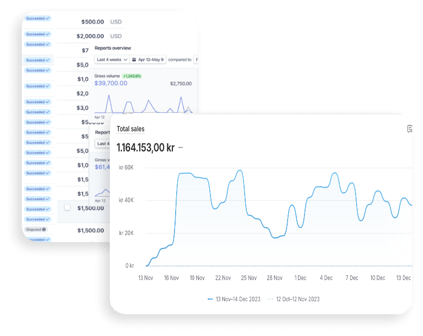423x336 pixels.
Task: Click the Total sales peak near 25 Nov
Action: (240, 170)
